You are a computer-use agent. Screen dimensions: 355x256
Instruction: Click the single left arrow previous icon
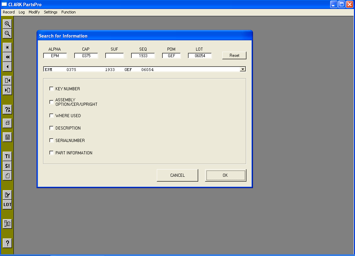point(7,67)
